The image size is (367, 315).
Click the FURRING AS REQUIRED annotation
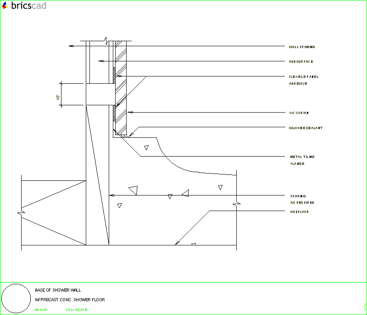coord(298,196)
